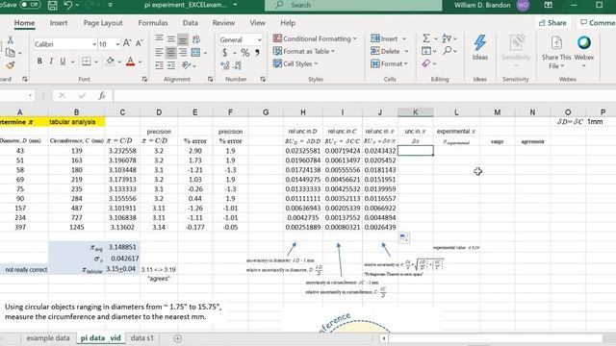Click the Search box in title bar
This screenshot has height=346, width=616.
(x=353, y=5)
